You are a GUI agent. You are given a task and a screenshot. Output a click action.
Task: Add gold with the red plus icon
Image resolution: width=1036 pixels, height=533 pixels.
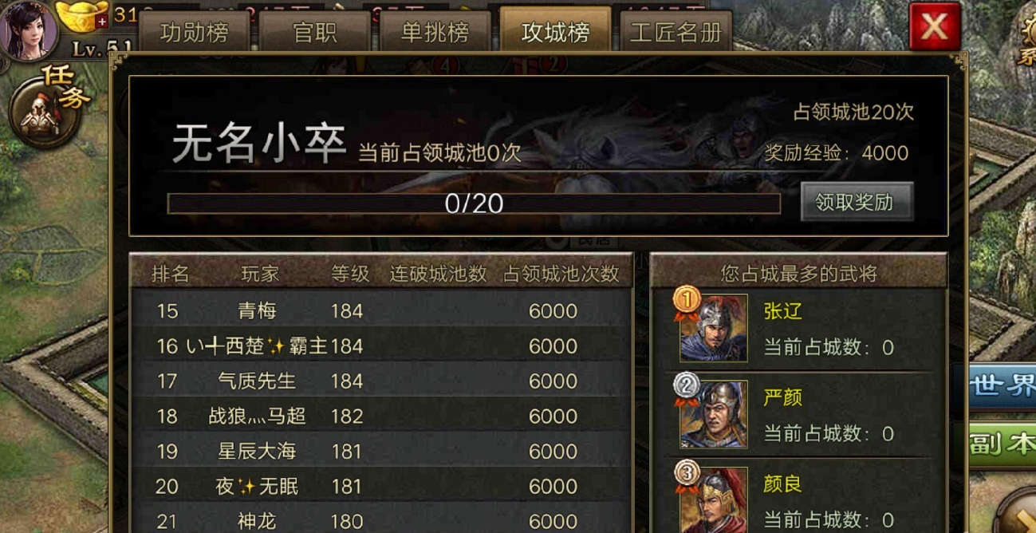coord(101,22)
